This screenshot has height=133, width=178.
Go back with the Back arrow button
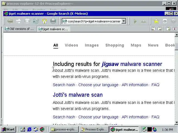(10, 21)
